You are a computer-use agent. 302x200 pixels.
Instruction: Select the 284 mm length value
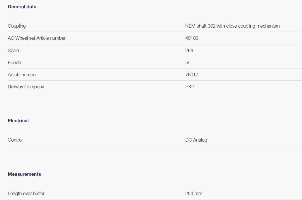click(x=194, y=193)
